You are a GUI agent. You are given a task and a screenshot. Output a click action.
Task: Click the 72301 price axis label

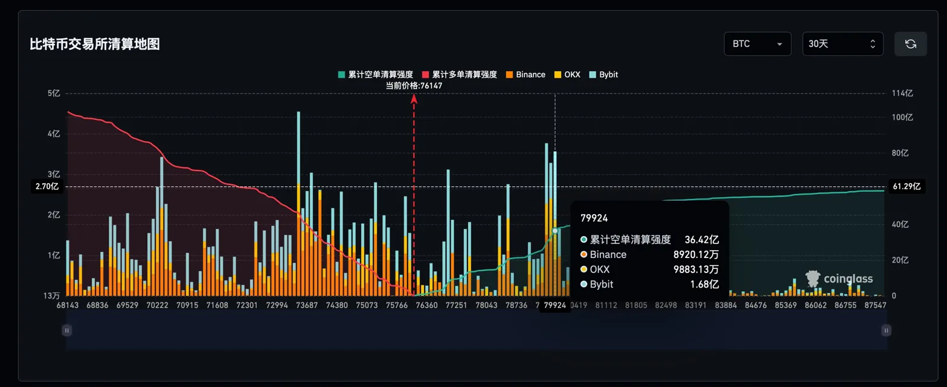(247, 306)
